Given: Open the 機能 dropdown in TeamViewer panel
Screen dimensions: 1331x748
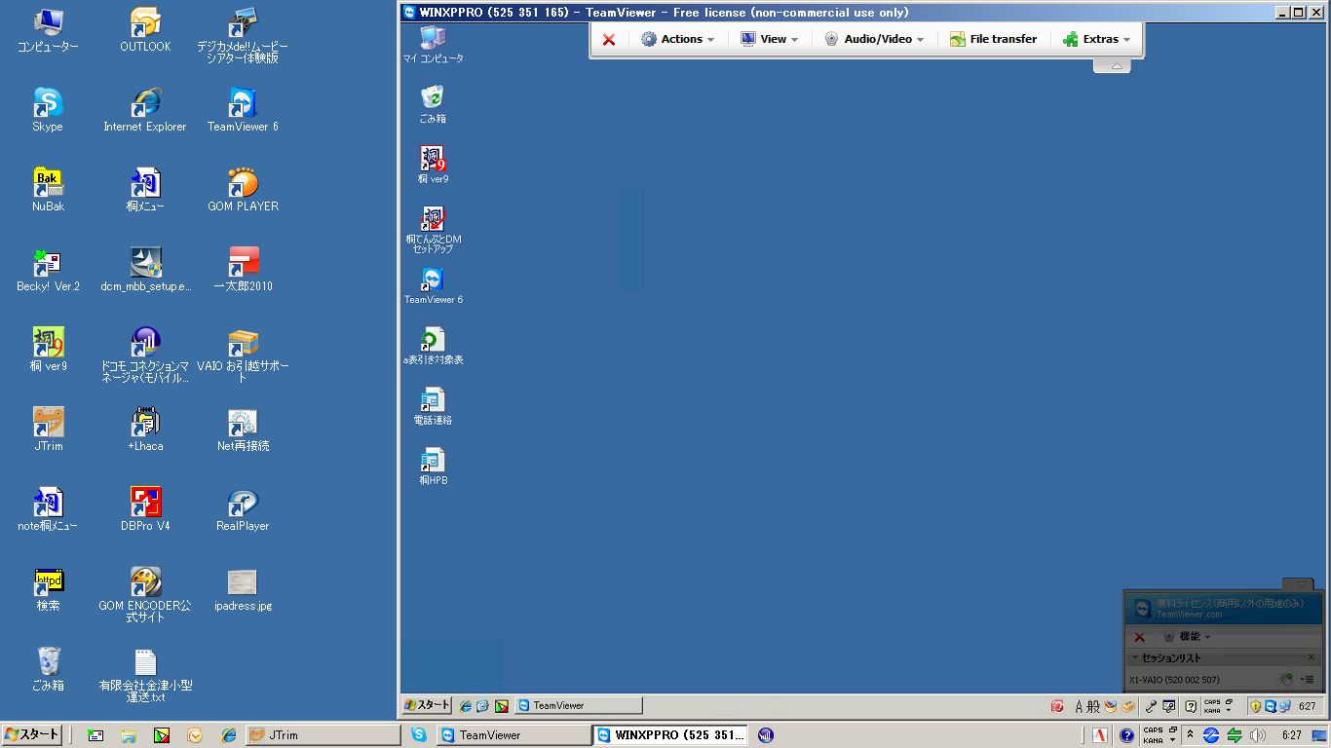Looking at the screenshot, I should [x=1187, y=636].
